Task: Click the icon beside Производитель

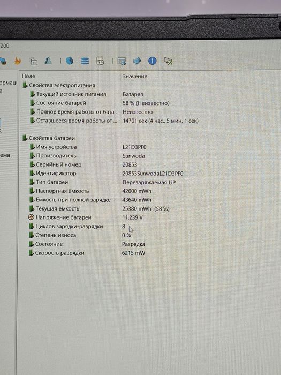Action: coord(32,156)
